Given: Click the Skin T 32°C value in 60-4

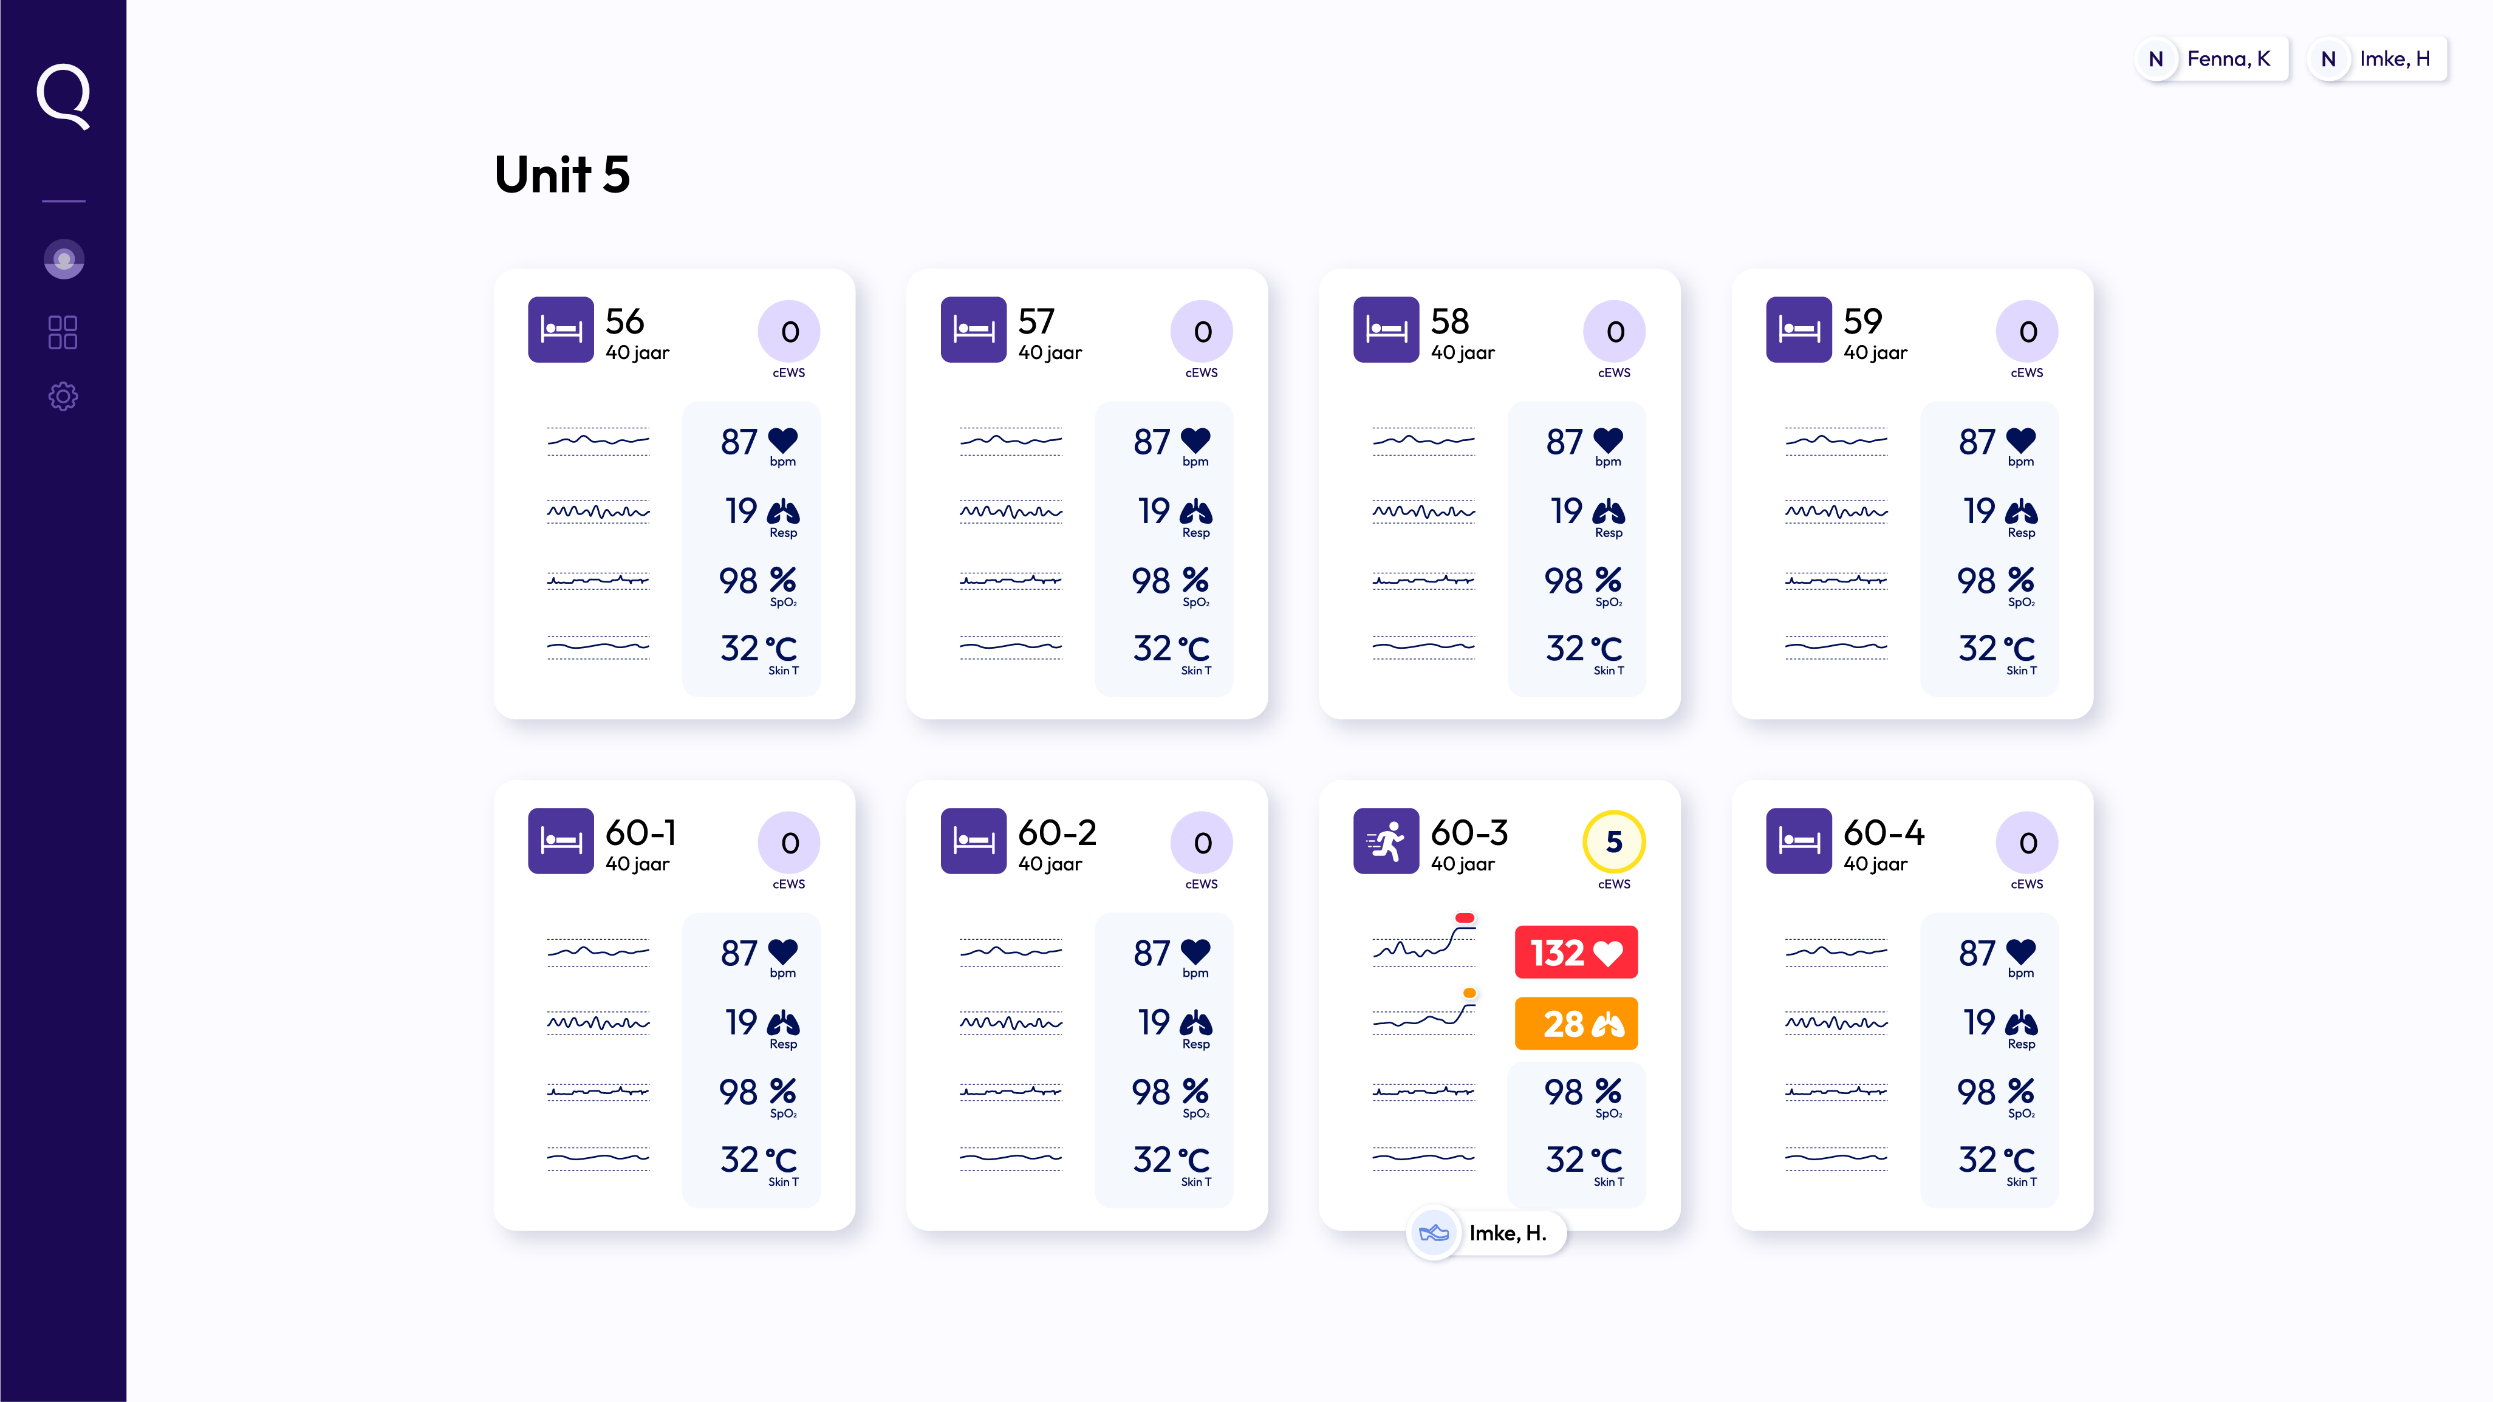Looking at the screenshot, I should click(1995, 1161).
